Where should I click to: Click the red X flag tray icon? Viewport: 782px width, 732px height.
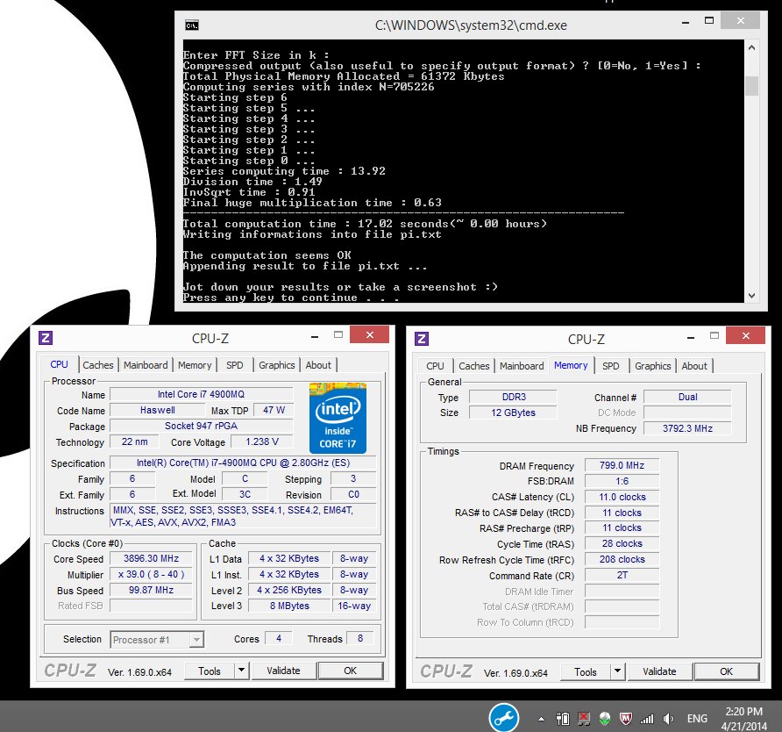[584, 719]
